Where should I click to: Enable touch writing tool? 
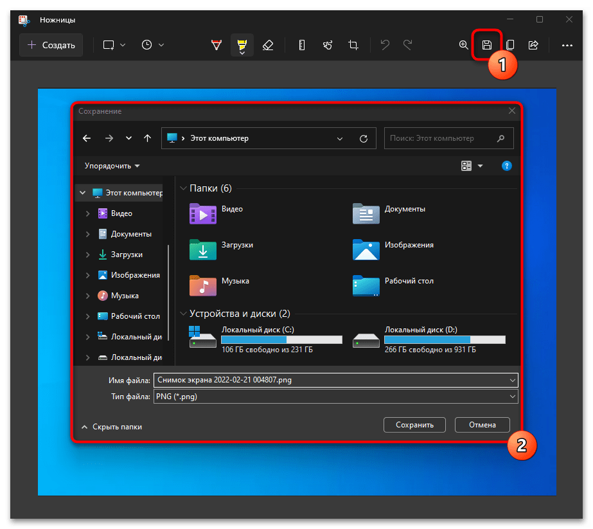328,45
